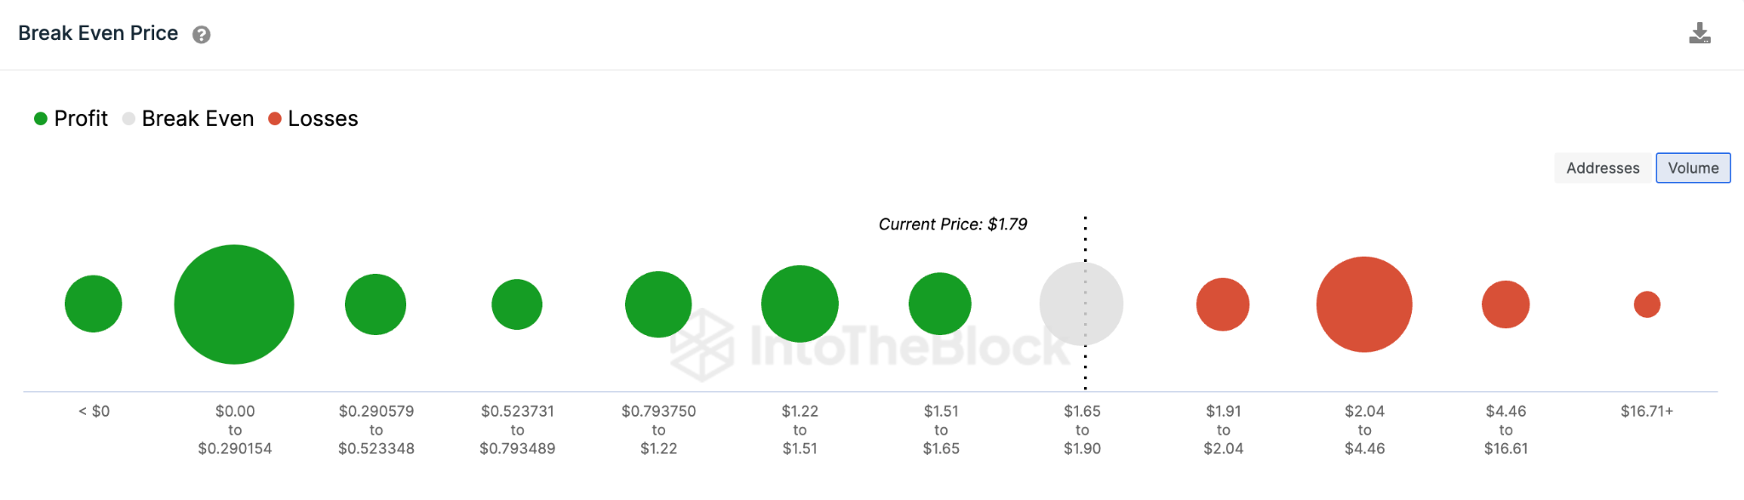
Task: Click the large green $0.00 to $0.290154 bubble
Action: point(234,304)
